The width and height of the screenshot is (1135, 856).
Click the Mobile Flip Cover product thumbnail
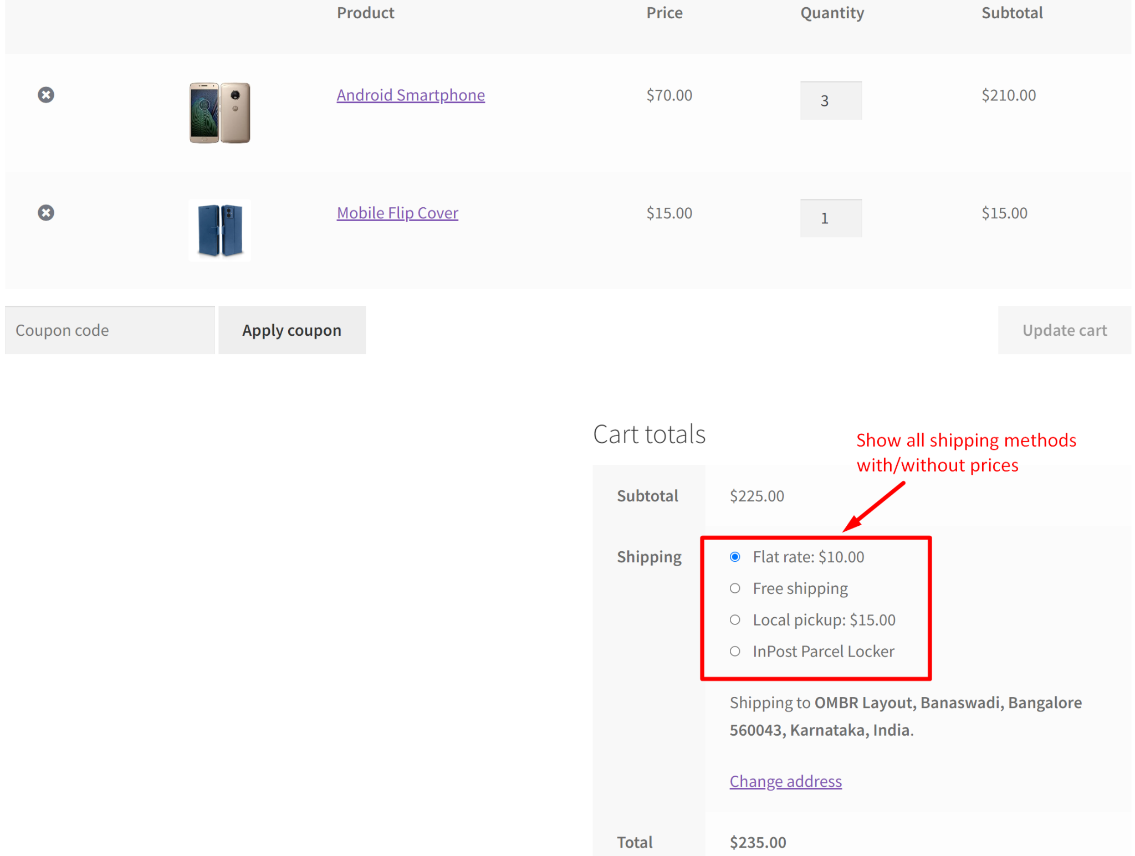coord(219,230)
